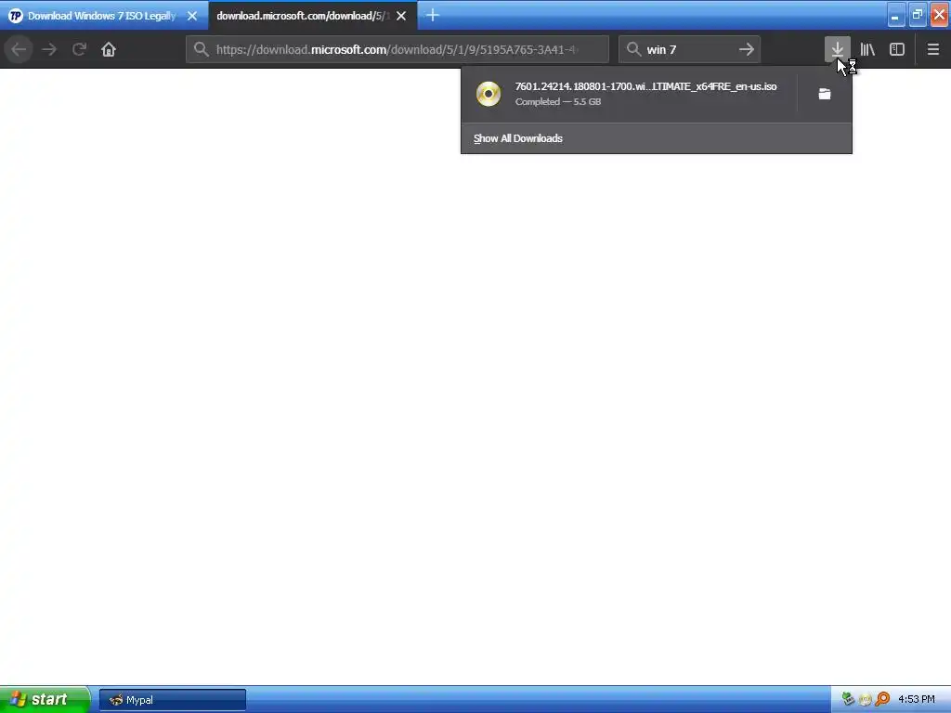Open containing folder of downloaded ISO
The height and width of the screenshot is (713, 951).
coord(825,94)
